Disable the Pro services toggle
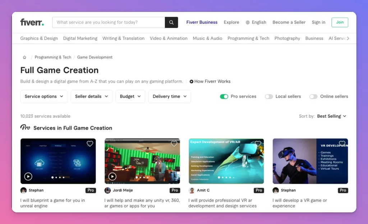The image size is (368, 224). click(x=224, y=96)
